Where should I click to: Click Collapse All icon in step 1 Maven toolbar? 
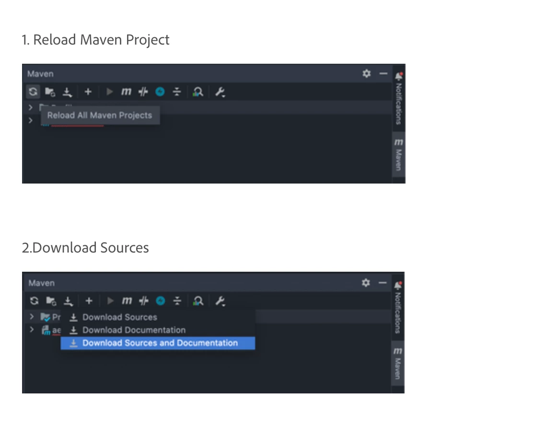click(177, 92)
